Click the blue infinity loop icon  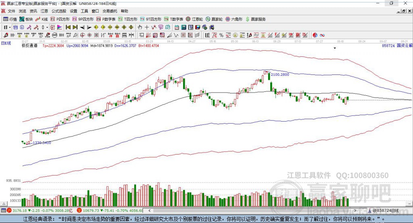point(322,35)
